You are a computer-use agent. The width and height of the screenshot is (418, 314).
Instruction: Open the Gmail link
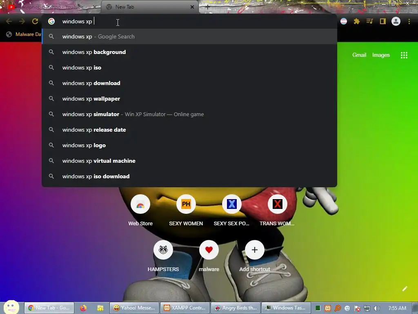[x=359, y=55]
